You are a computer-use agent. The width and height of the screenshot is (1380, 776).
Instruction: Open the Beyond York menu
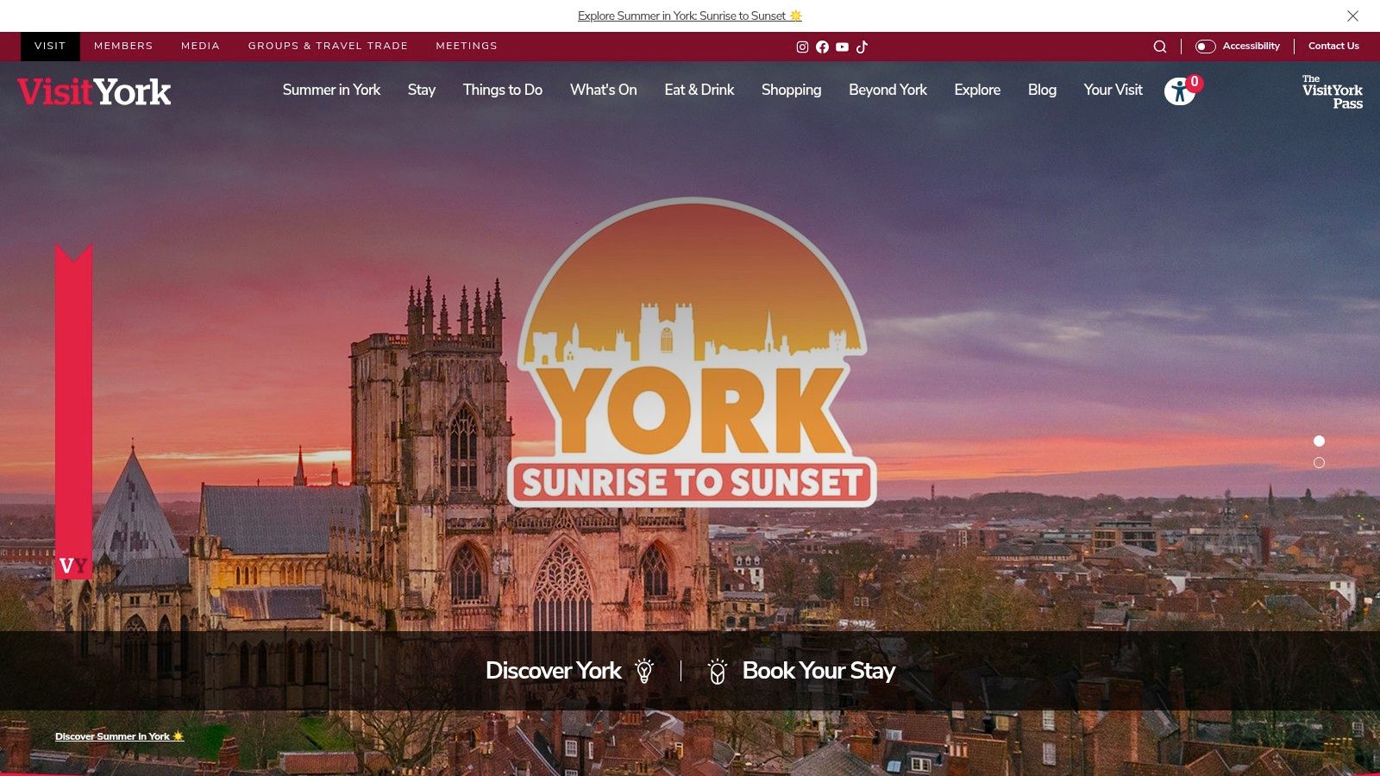[x=888, y=90]
